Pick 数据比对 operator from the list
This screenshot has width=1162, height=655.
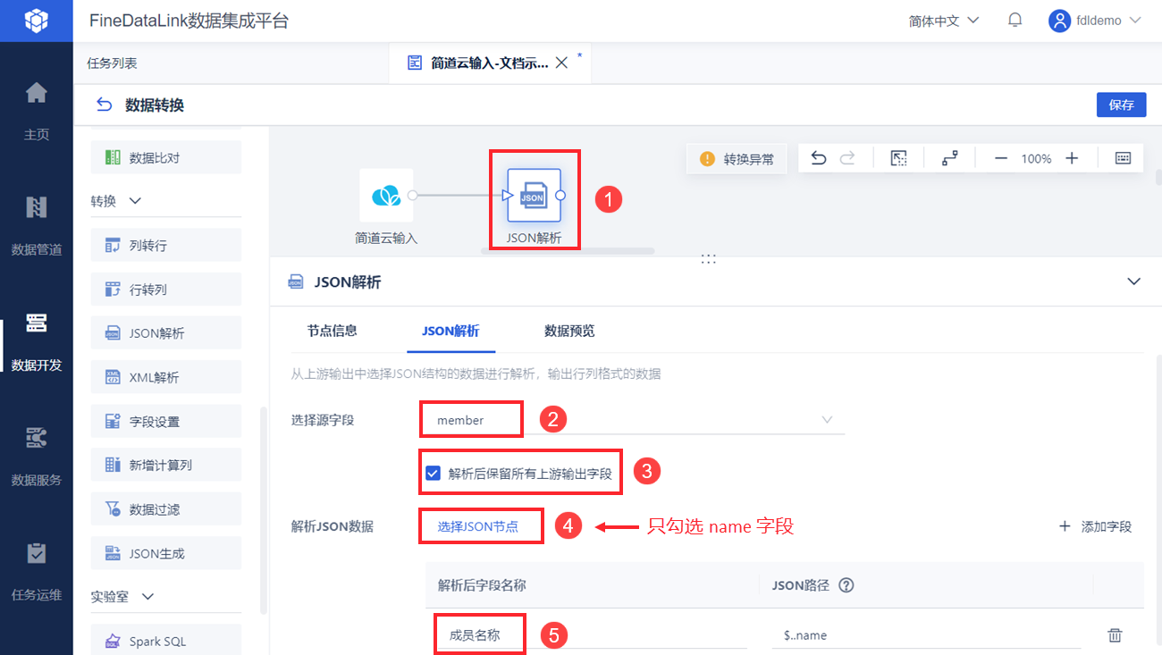pyautogui.click(x=166, y=157)
